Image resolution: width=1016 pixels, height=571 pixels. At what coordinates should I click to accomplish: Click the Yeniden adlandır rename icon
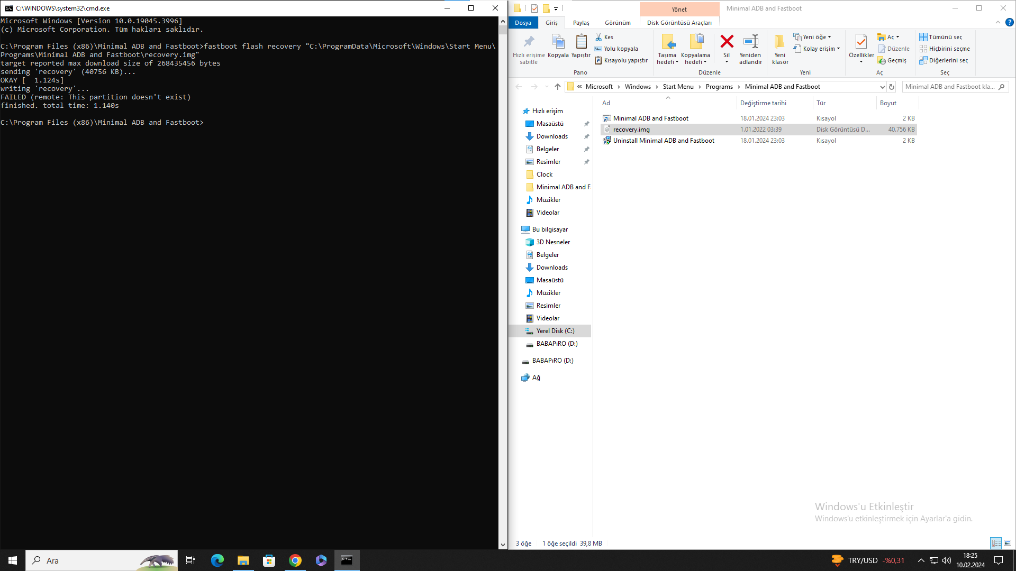click(750, 42)
